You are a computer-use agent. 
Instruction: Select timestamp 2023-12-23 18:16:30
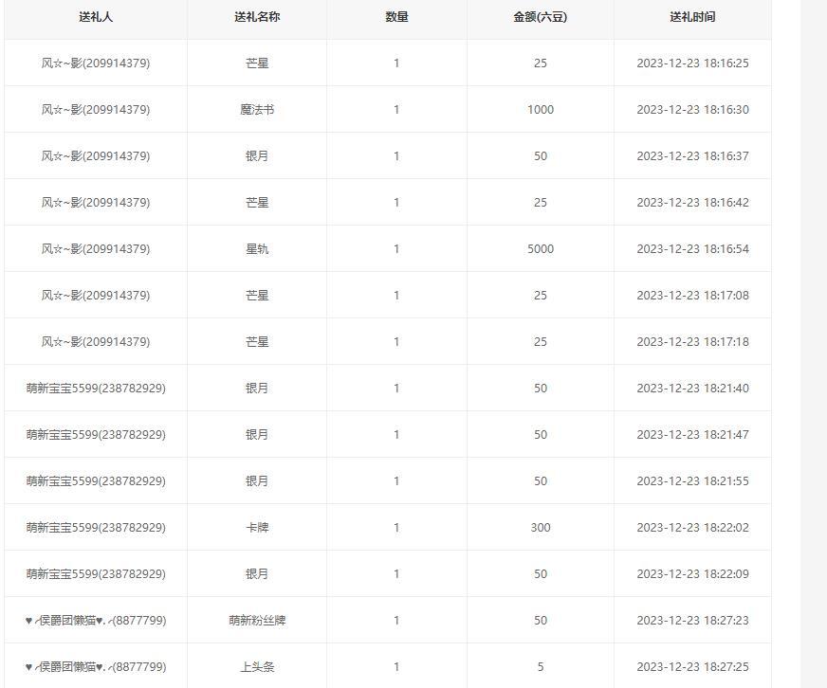(x=692, y=110)
